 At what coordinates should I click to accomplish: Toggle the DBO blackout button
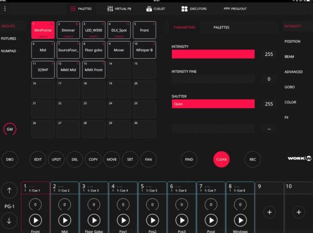click(x=10, y=160)
